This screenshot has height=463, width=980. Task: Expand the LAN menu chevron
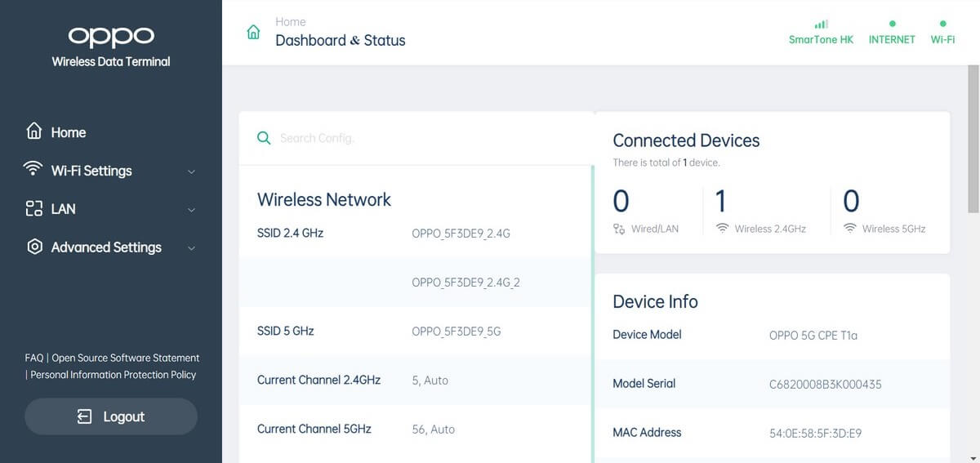click(x=191, y=210)
